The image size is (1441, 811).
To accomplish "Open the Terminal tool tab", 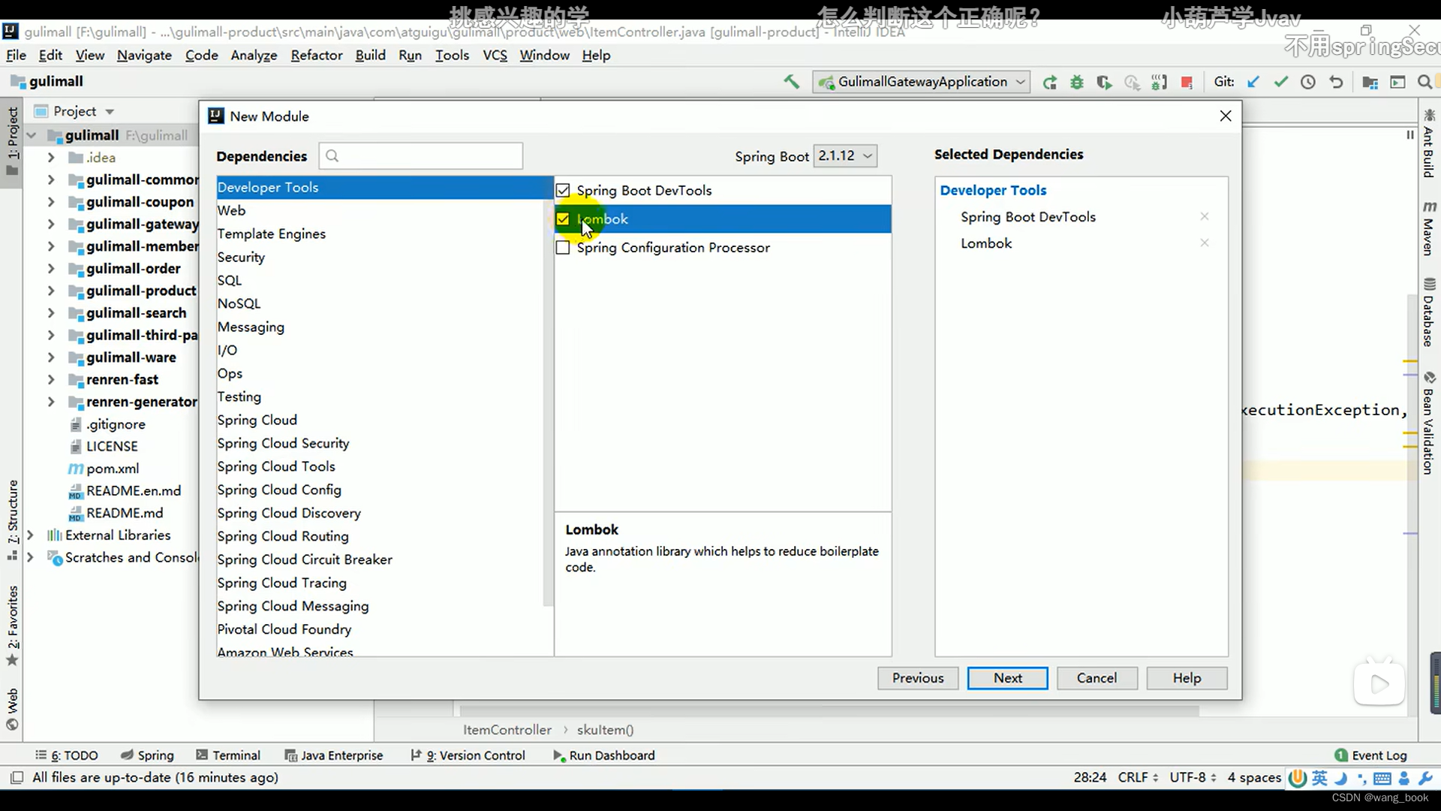I will click(x=228, y=755).
